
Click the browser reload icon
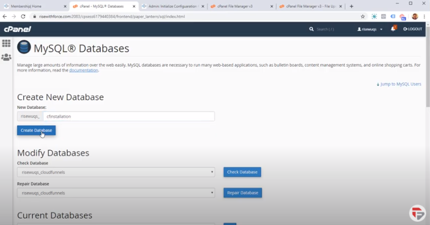point(24,17)
